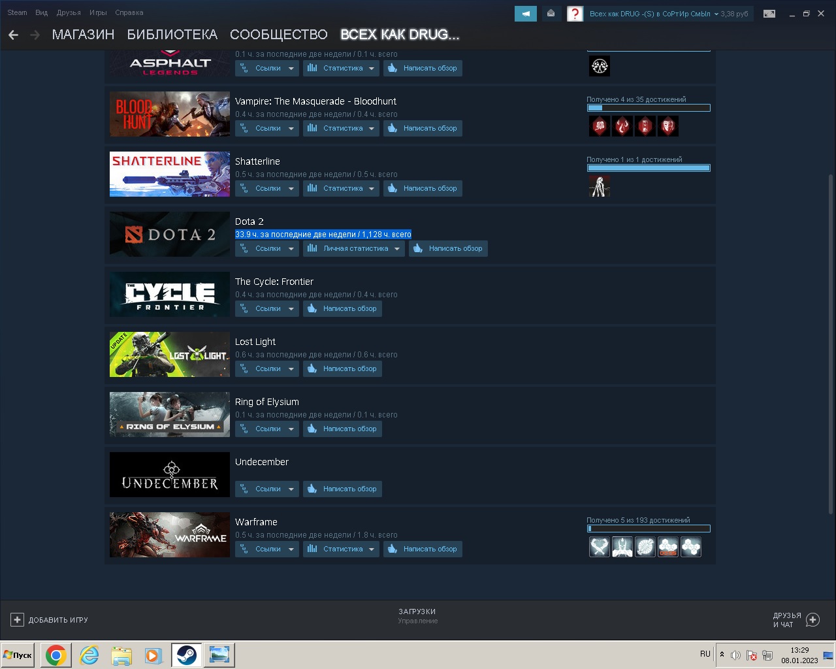Expand Links dropdown for The Cycle: Frontier

(x=267, y=308)
